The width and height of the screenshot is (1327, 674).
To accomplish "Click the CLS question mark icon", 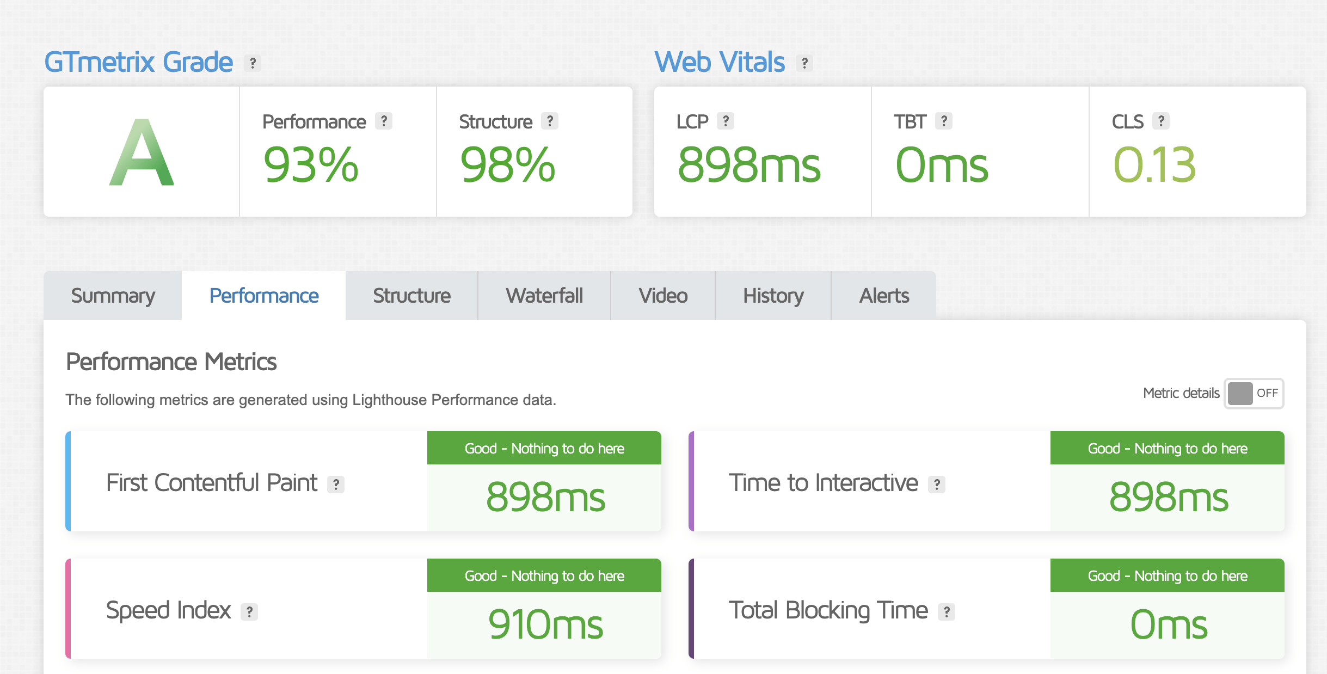I will pos(1161,121).
